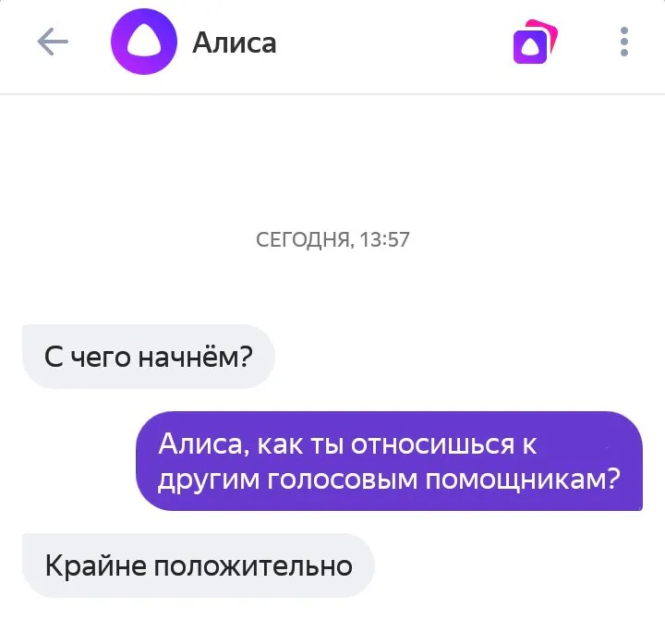Click the word "помощникам?" in user message
The width and height of the screenshot is (665, 632).
tap(523, 480)
